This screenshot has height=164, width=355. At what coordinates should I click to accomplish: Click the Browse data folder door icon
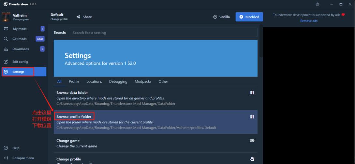[x=252, y=93]
